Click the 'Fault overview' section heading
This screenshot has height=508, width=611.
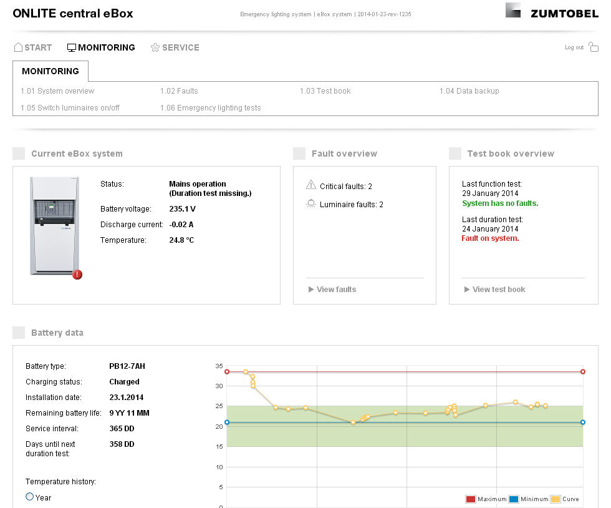pos(344,154)
